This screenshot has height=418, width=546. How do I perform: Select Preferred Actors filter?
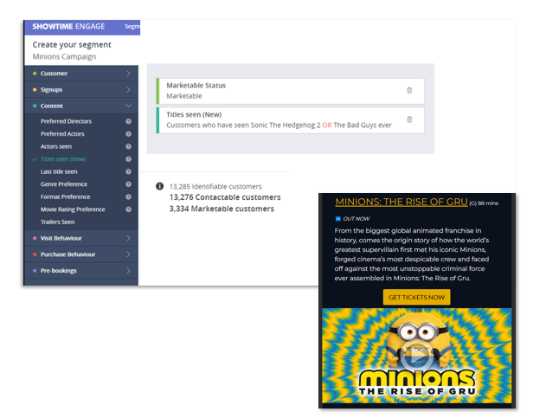tap(62, 134)
